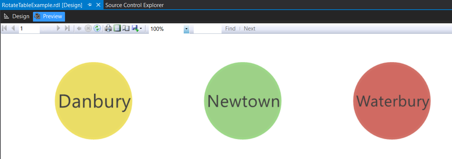Image resolution: width=452 pixels, height=159 pixels.
Task: Click the back to parent report arrow
Action: point(79,29)
